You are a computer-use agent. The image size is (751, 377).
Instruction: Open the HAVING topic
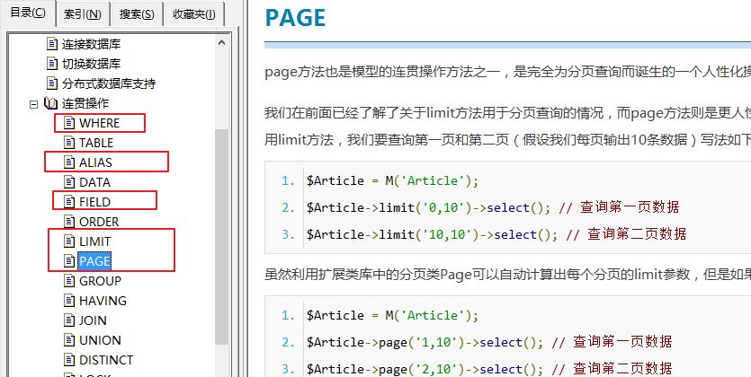pos(103,301)
